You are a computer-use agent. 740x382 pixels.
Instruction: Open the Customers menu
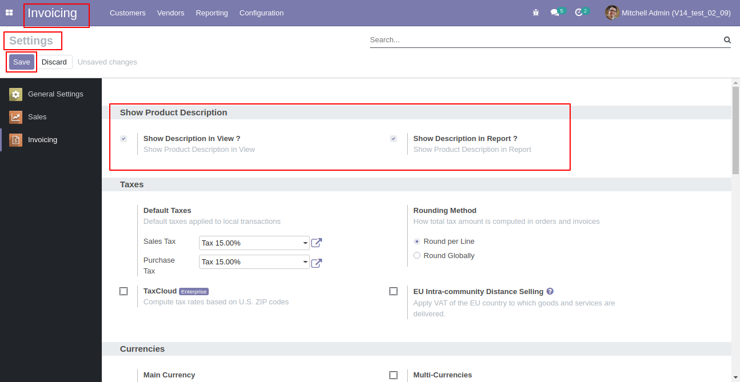(x=128, y=13)
